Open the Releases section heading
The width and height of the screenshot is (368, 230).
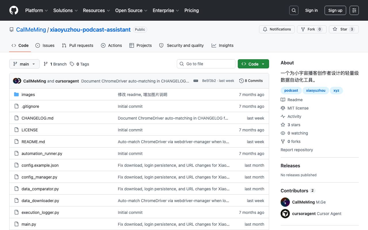(x=290, y=166)
